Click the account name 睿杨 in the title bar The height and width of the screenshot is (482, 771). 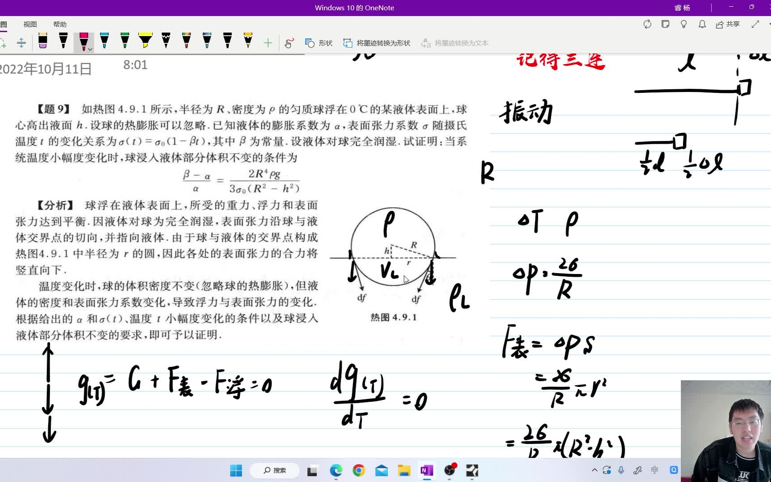[682, 8]
